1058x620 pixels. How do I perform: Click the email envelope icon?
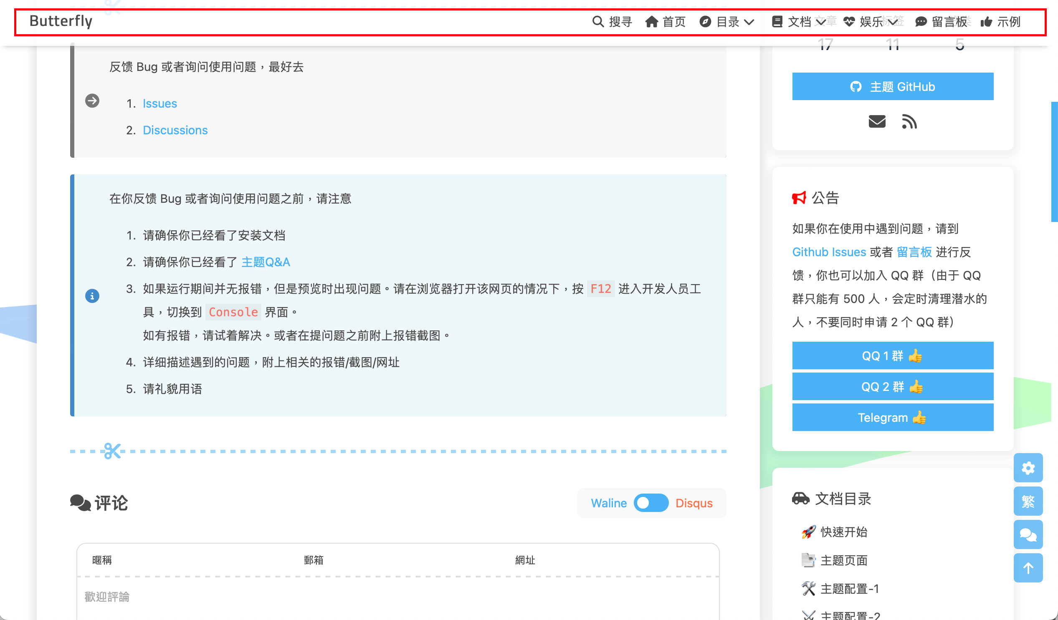(876, 122)
